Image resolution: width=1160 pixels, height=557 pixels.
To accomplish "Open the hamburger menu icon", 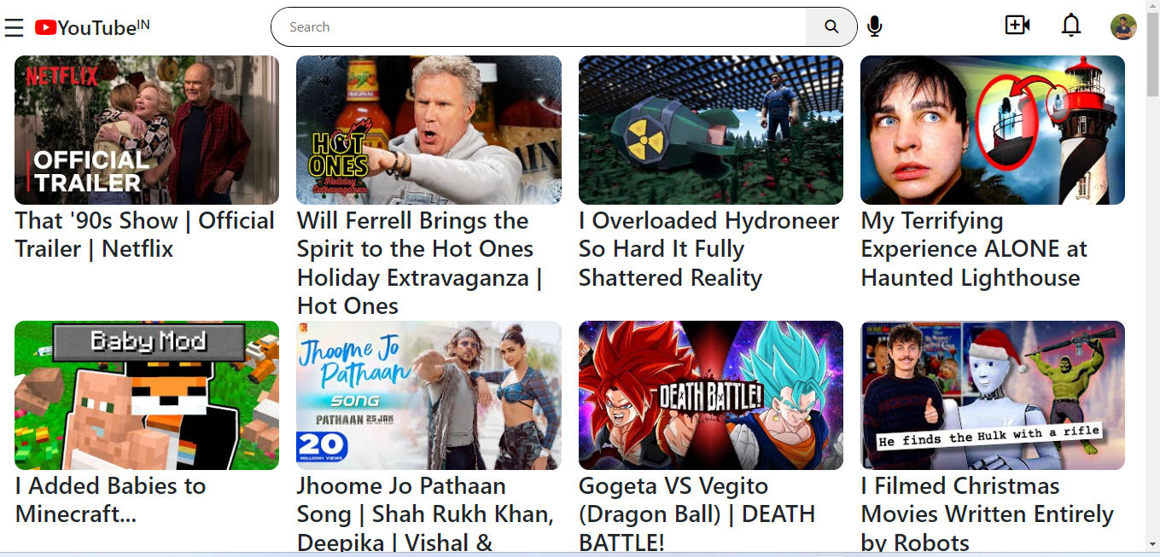I will (14, 28).
